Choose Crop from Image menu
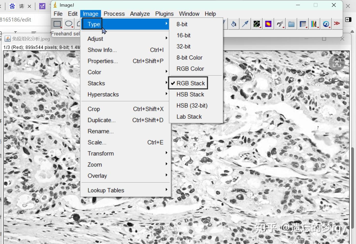Viewport: 356px width, 244px height. click(126, 109)
